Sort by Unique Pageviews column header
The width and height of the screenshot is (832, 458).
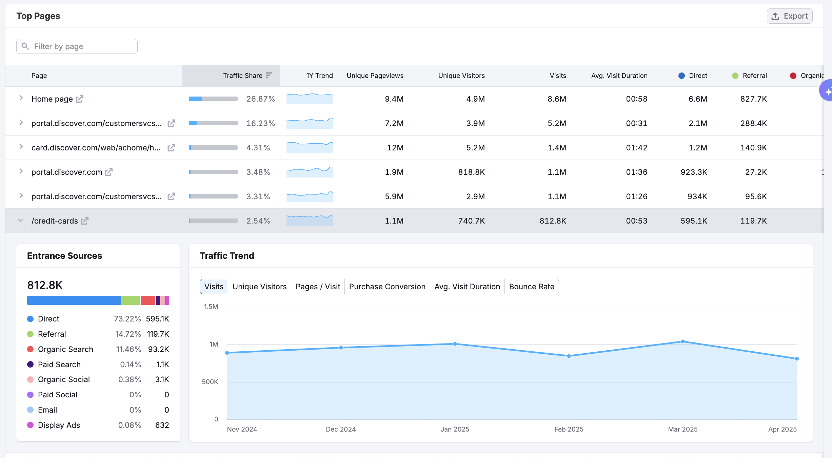click(375, 76)
